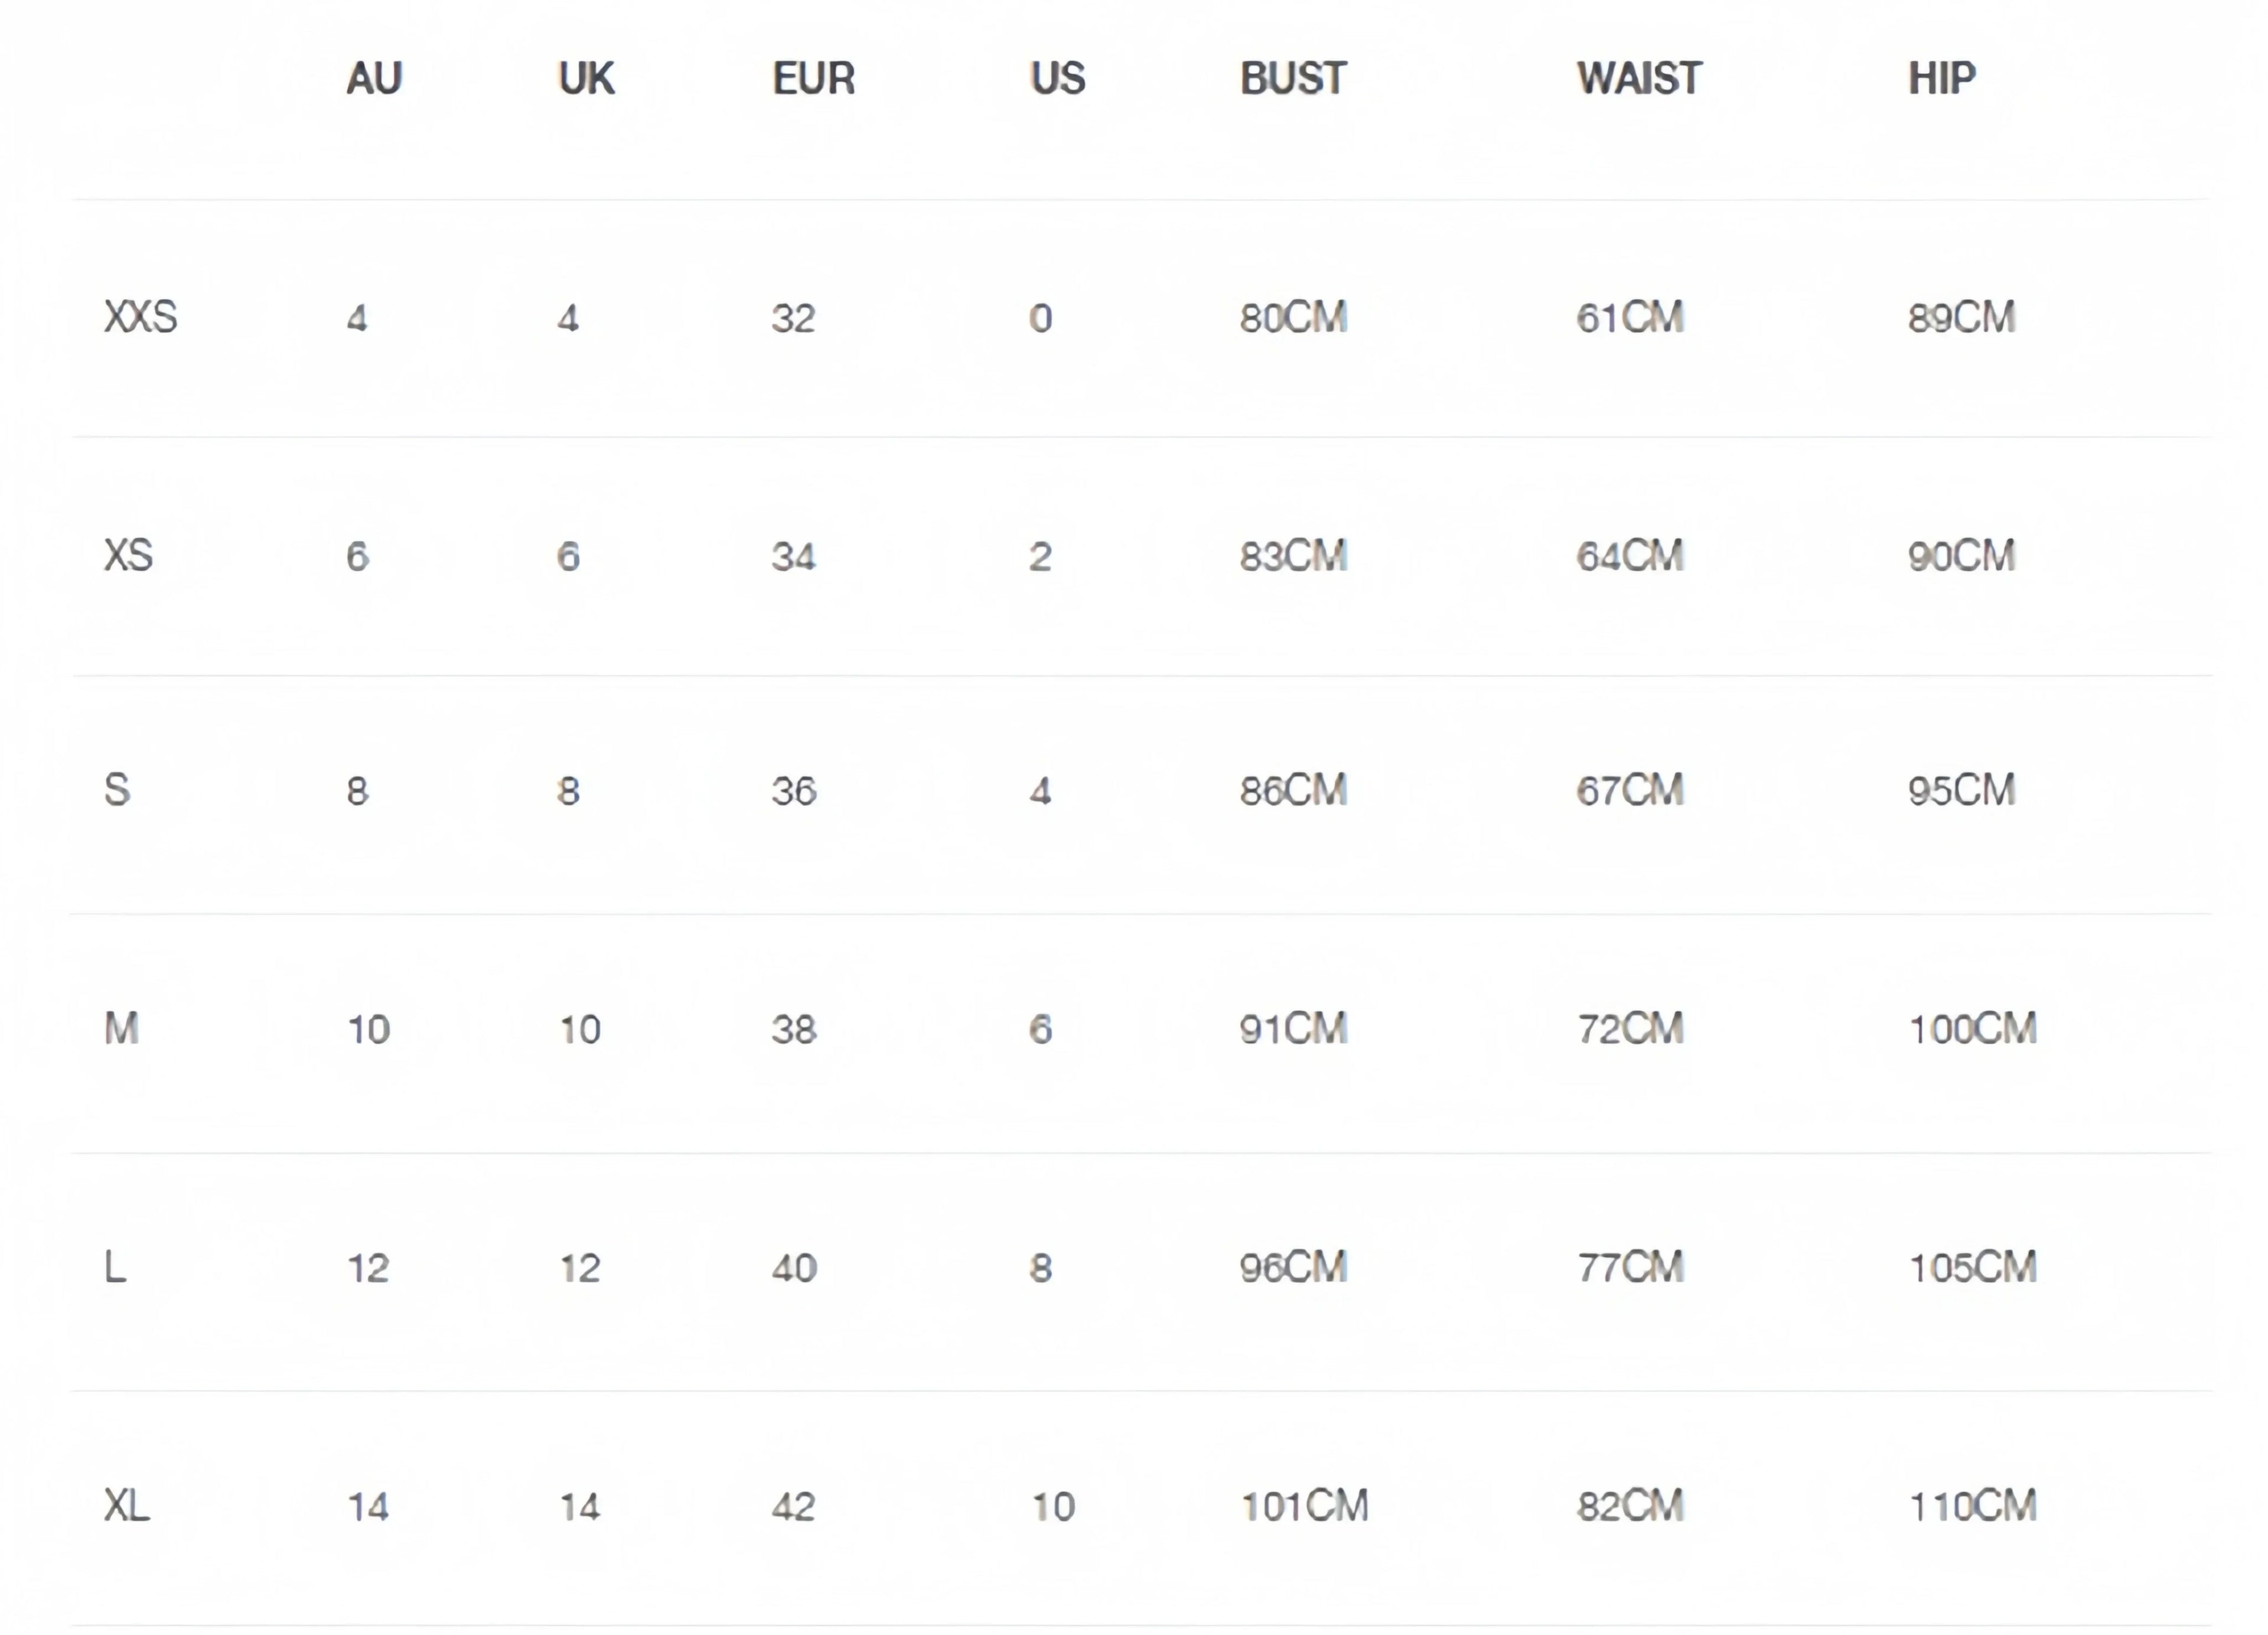Viewport: 2268px width, 1635px height.
Task: Click the WAIST column header
Action: tap(1639, 79)
